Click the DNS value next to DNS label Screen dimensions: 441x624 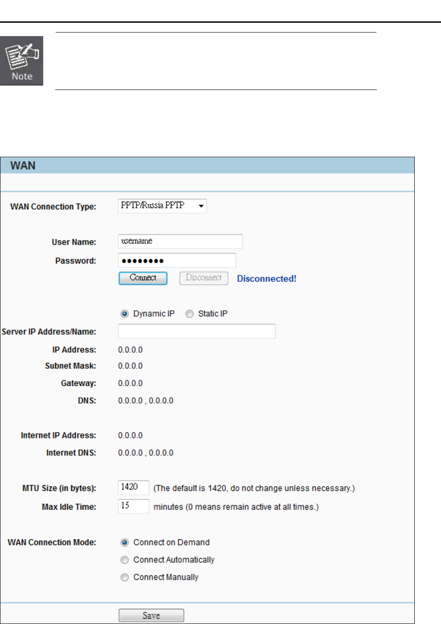point(146,401)
